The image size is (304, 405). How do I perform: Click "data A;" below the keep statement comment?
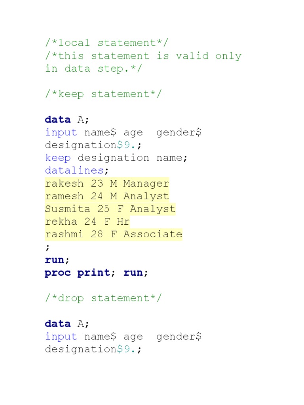[x=67, y=119]
